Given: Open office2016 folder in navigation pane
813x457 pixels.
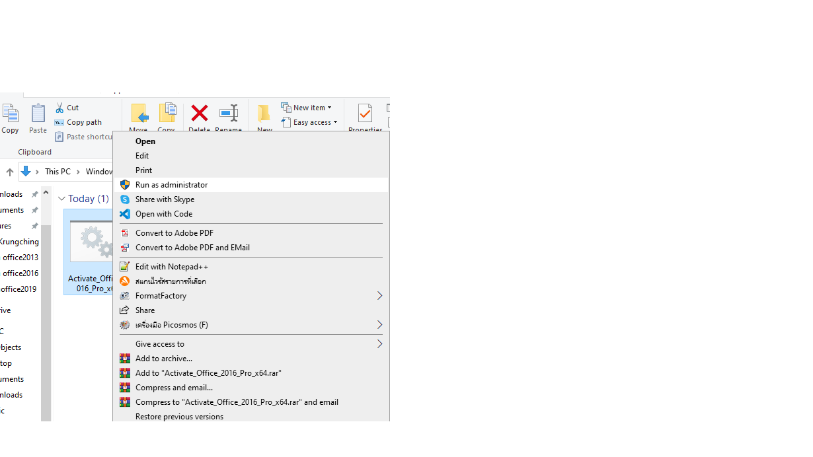Looking at the screenshot, I should (20, 273).
